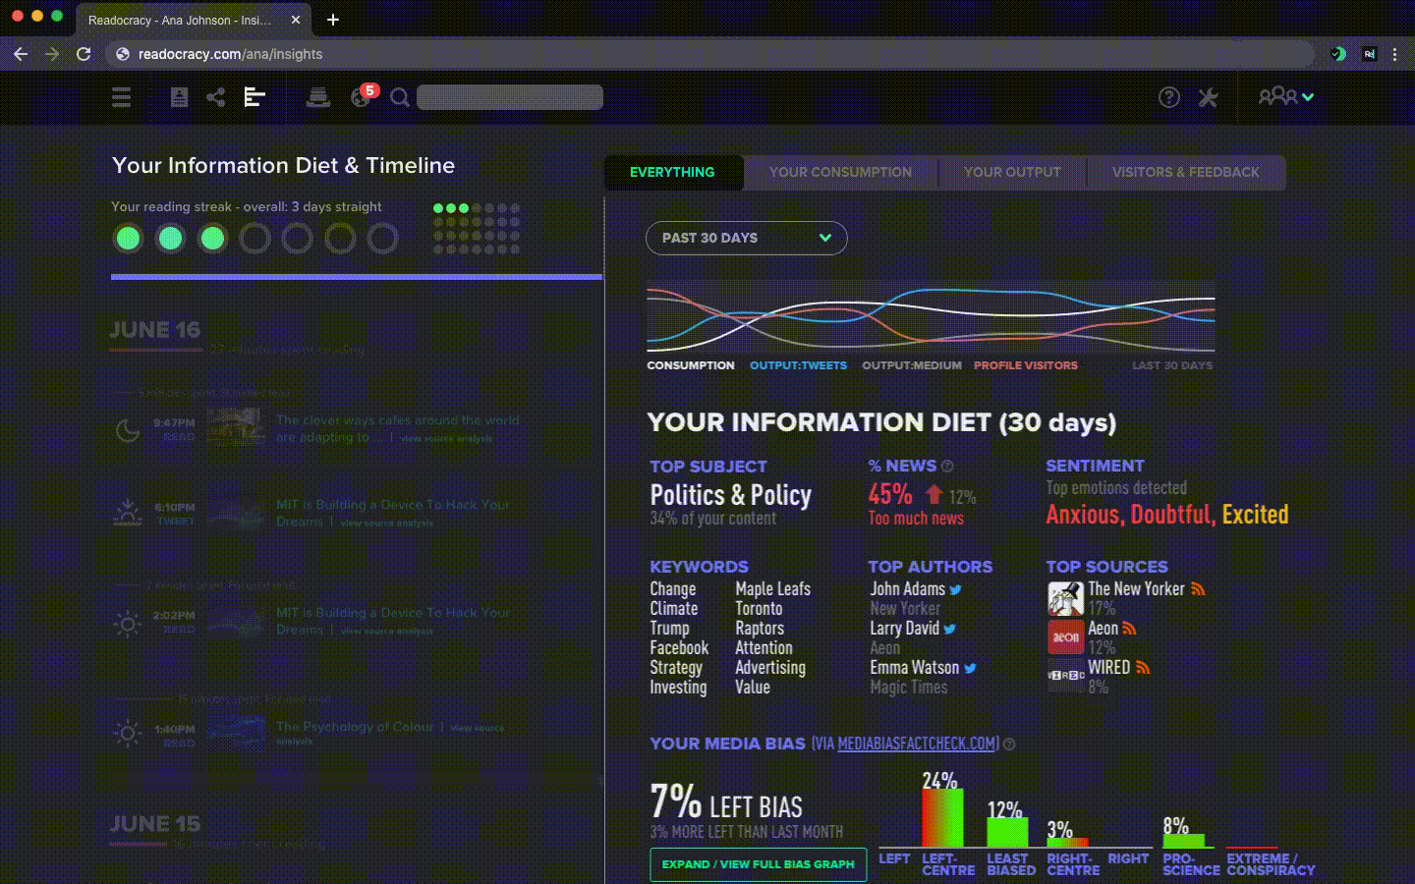Image resolution: width=1415 pixels, height=884 pixels.
Task: Click EXPAND / VIEW FULL BIAS GRAPH button
Action: 758,864
